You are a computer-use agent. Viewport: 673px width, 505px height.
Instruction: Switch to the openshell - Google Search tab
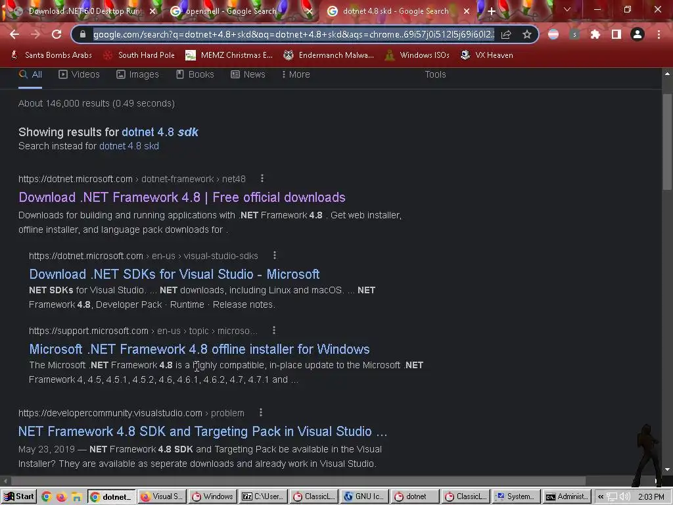click(x=232, y=12)
